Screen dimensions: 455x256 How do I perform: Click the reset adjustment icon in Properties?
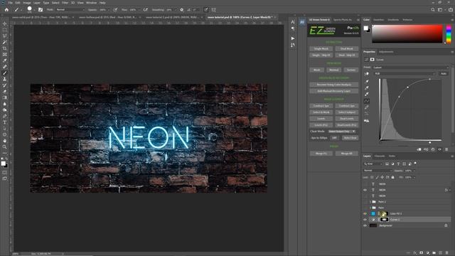pos(433,149)
